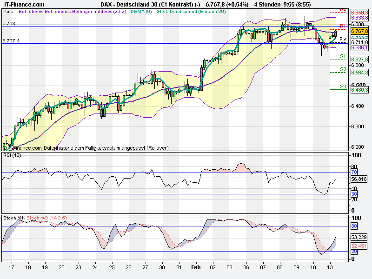Select the Feb label on the time axis
Image resolution: width=372 pixels, height=279 pixels.
[196, 268]
